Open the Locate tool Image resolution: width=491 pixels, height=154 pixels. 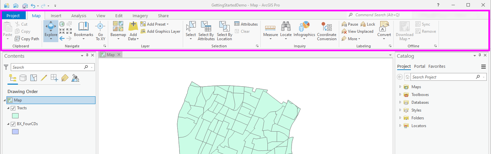pos(286,31)
